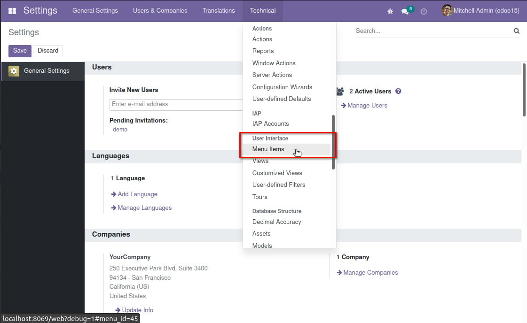Image resolution: width=527 pixels, height=323 pixels.
Task: Select Window Actions menu entry
Action: click(x=274, y=63)
